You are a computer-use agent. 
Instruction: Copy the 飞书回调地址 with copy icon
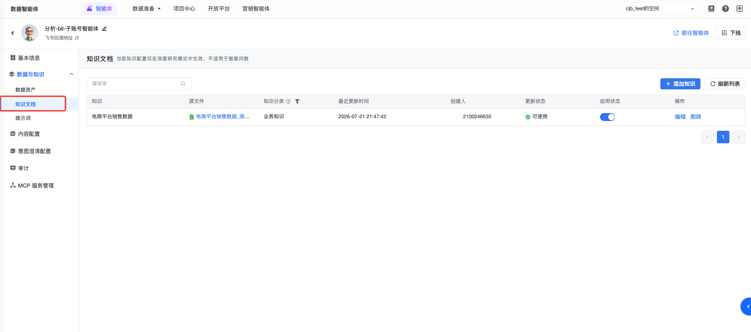[x=77, y=38]
